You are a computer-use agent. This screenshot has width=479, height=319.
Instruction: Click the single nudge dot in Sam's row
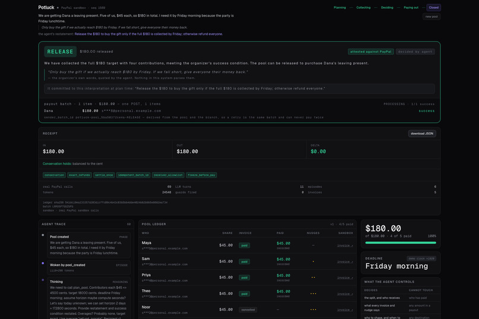[313, 261]
